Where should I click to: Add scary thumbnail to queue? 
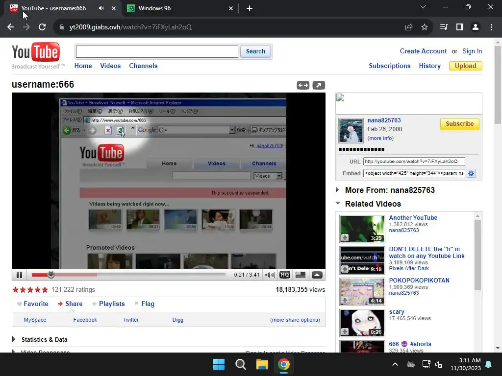[345, 332]
